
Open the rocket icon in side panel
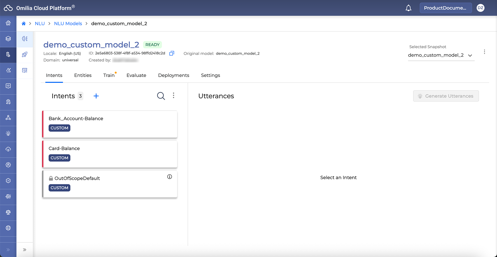tap(25, 55)
